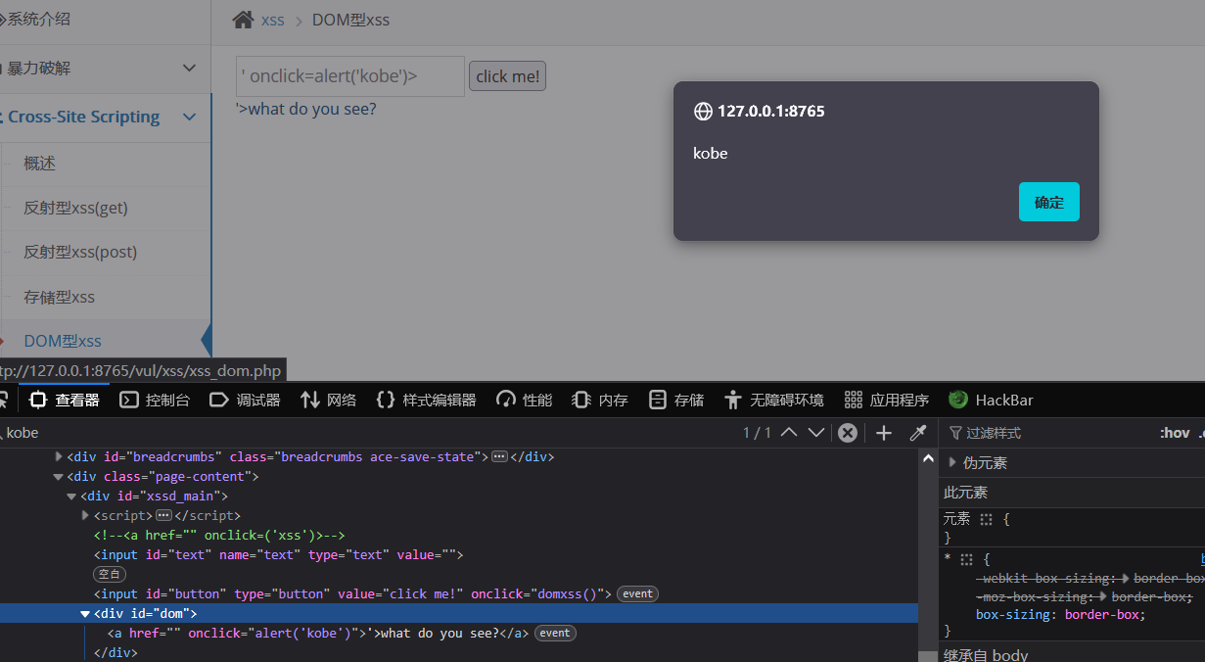Click the ellipsis badge inside script tag
The image size is (1205, 662).
click(x=163, y=516)
